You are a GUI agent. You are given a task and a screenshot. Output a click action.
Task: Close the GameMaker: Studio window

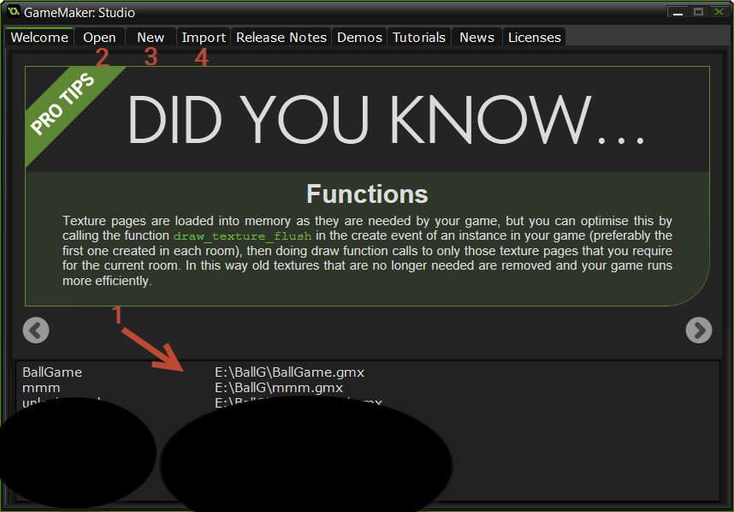pyautogui.click(x=718, y=12)
